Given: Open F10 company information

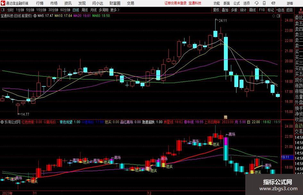Looking at the screenshot, I should pyautogui.click(x=262, y=10).
